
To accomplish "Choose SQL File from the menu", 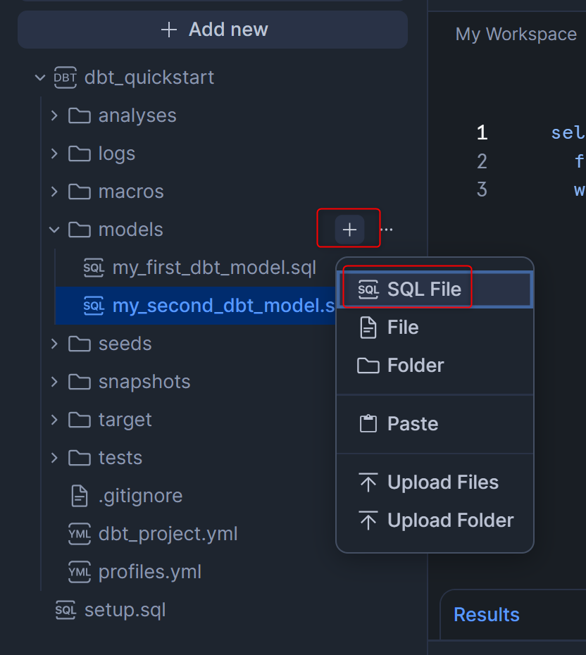I will click(x=435, y=289).
